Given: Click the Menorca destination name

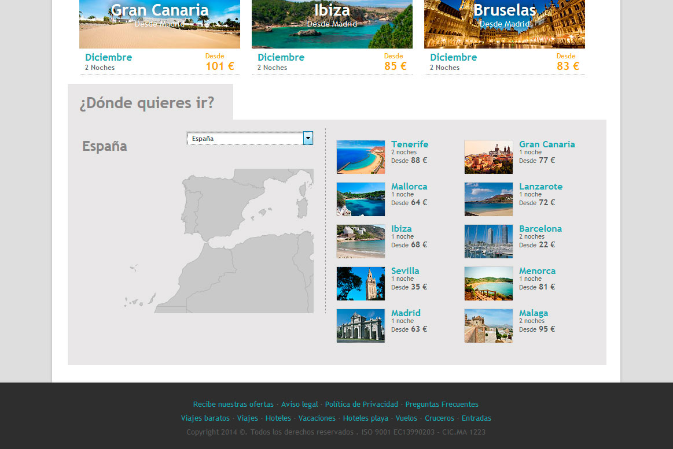Looking at the screenshot, I should (537, 270).
